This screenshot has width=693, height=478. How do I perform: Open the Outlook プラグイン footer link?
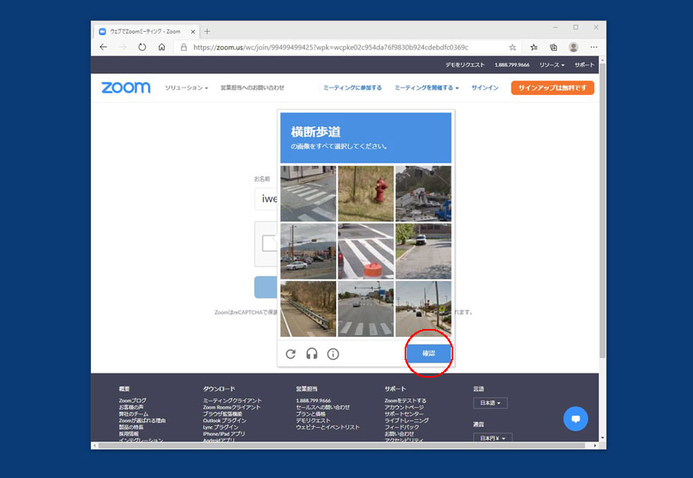(x=225, y=420)
